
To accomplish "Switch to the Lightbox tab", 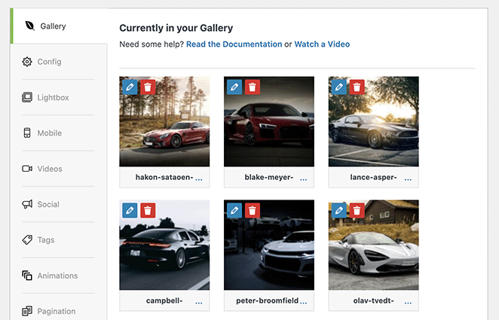I will [53, 97].
